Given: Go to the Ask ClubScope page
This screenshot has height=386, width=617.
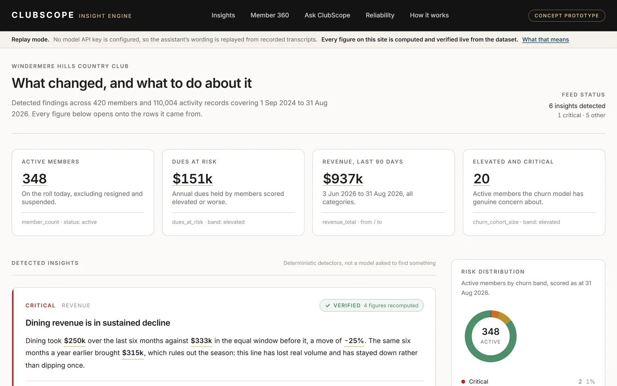Looking at the screenshot, I should (327, 15).
